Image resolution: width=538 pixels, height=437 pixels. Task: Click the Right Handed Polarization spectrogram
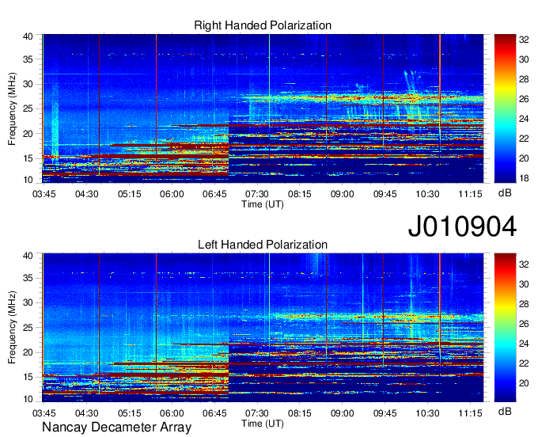click(263, 108)
